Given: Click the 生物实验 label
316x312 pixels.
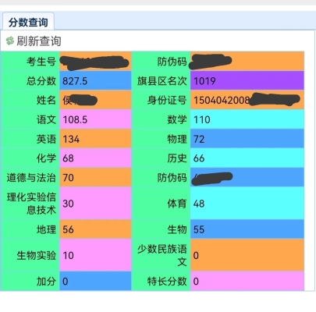Looking at the screenshot, I should (x=37, y=255).
